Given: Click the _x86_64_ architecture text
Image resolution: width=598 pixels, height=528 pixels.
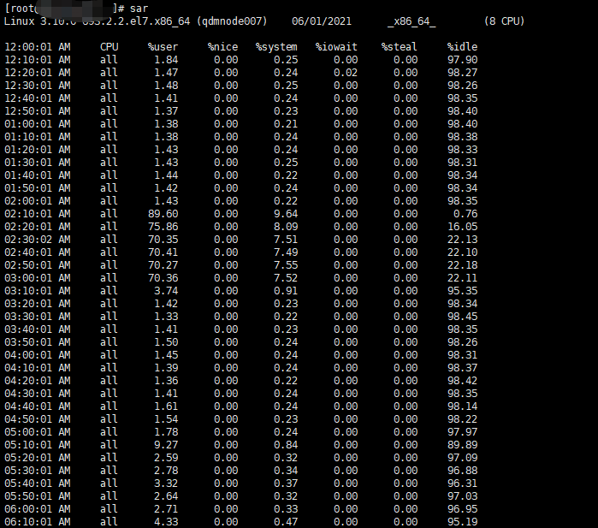Looking at the screenshot, I should pos(411,21).
